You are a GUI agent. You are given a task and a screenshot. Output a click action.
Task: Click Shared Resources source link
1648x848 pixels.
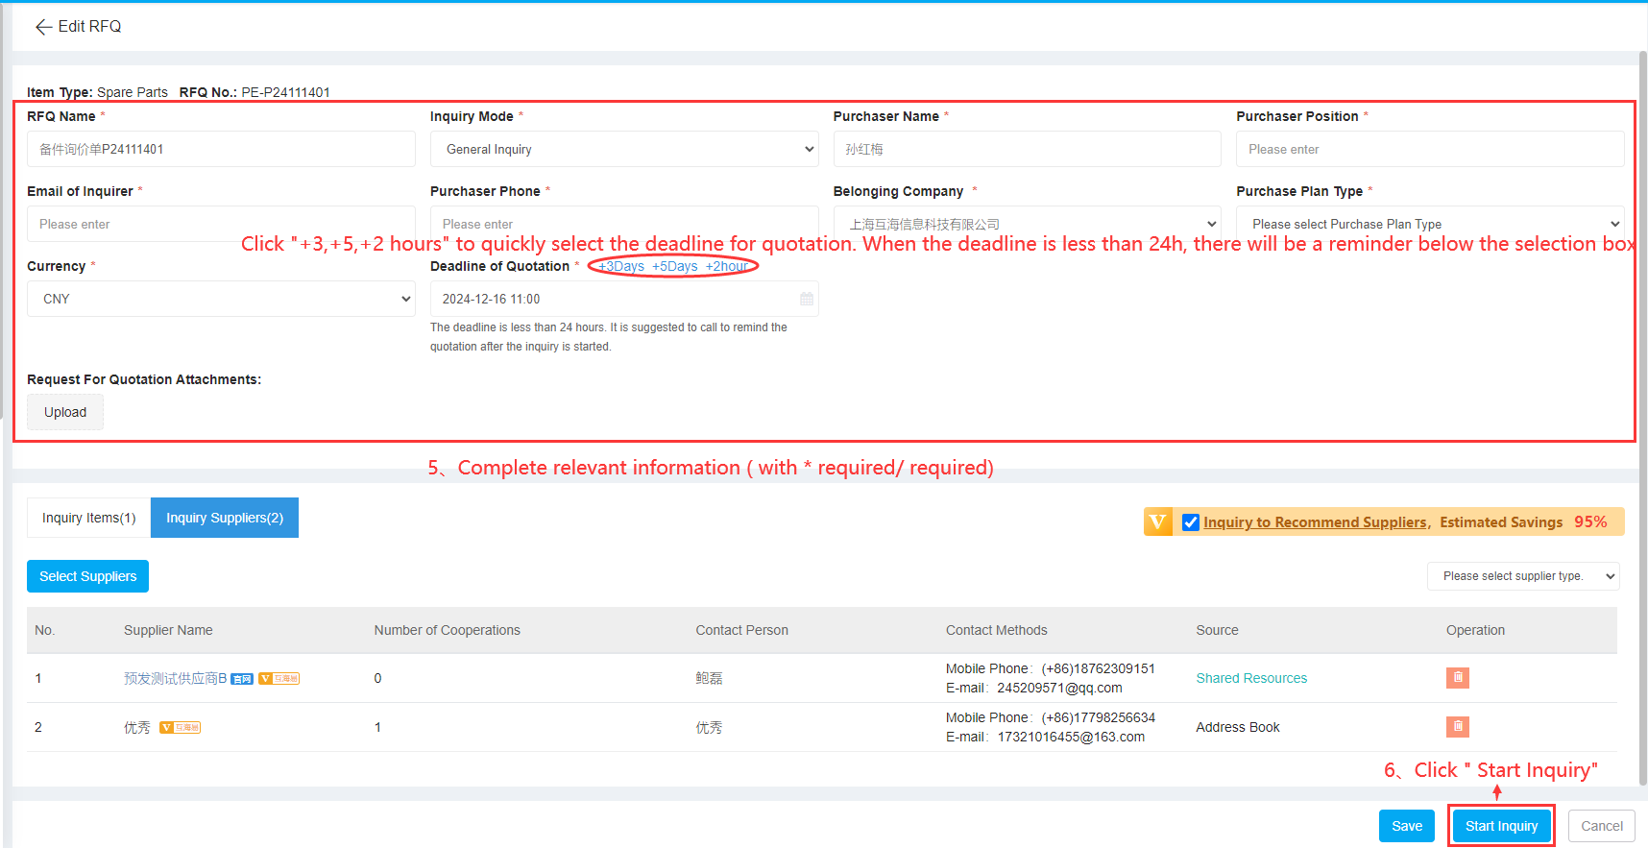(x=1251, y=678)
